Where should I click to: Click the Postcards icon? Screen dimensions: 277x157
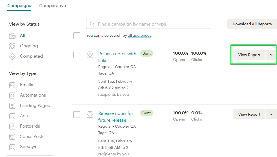(x=12, y=127)
